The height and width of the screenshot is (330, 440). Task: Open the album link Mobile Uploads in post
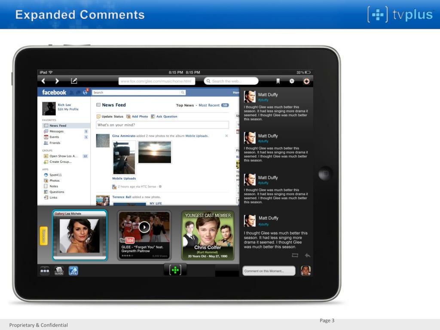(196, 136)
